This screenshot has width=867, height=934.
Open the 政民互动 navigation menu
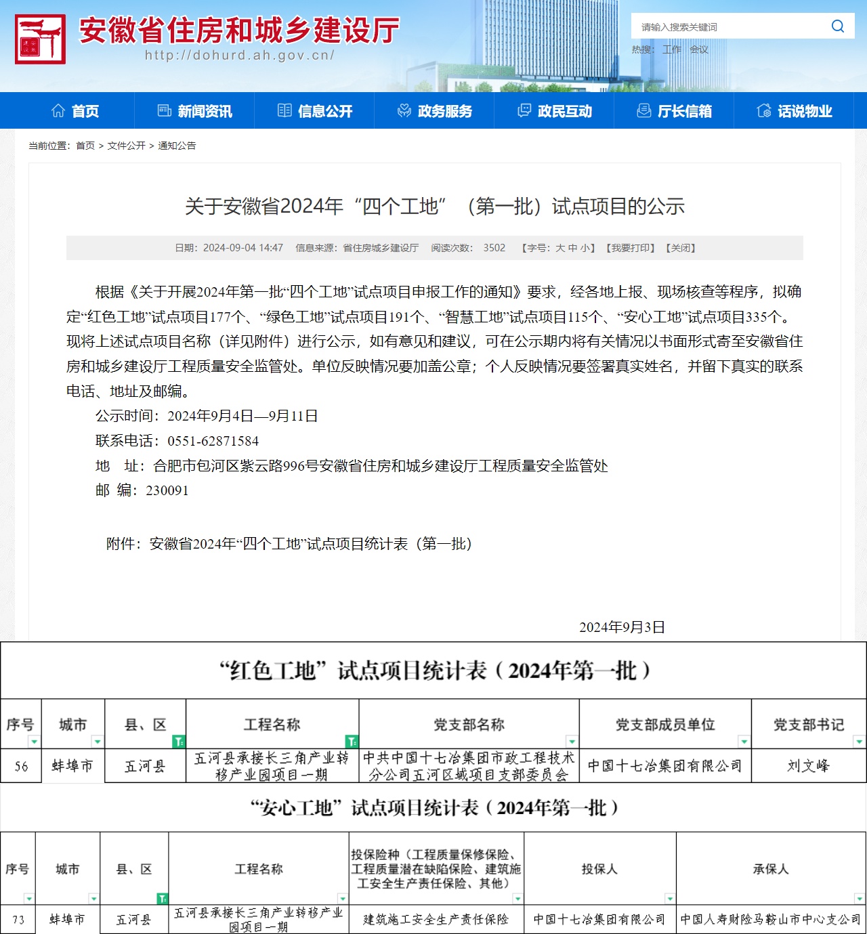pos(555,111)
